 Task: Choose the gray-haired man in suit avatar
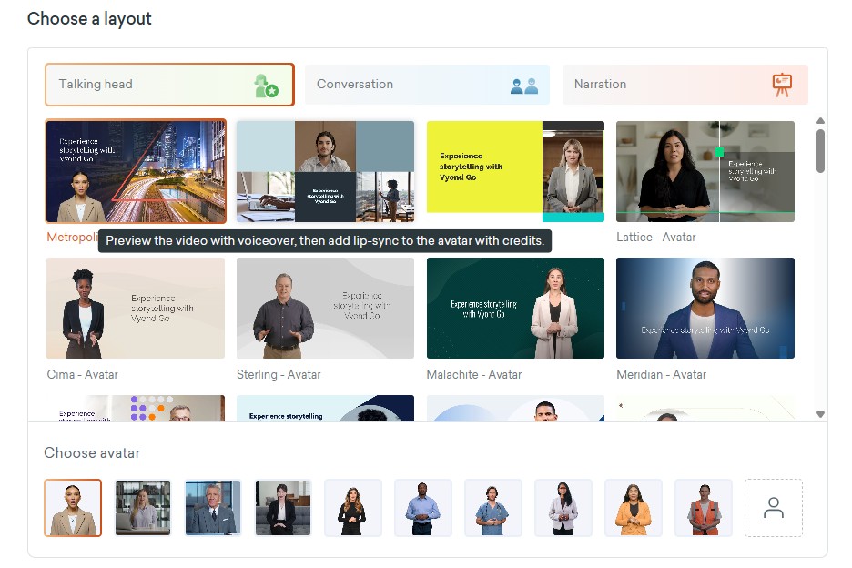click(x=213, y=508)
